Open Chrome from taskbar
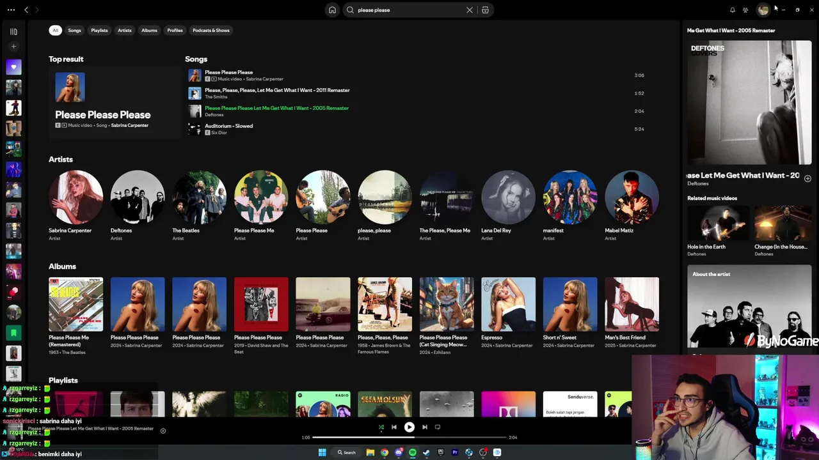Viewport: 819px width, 460px height. pyautogui.click(x=385, y=452)
